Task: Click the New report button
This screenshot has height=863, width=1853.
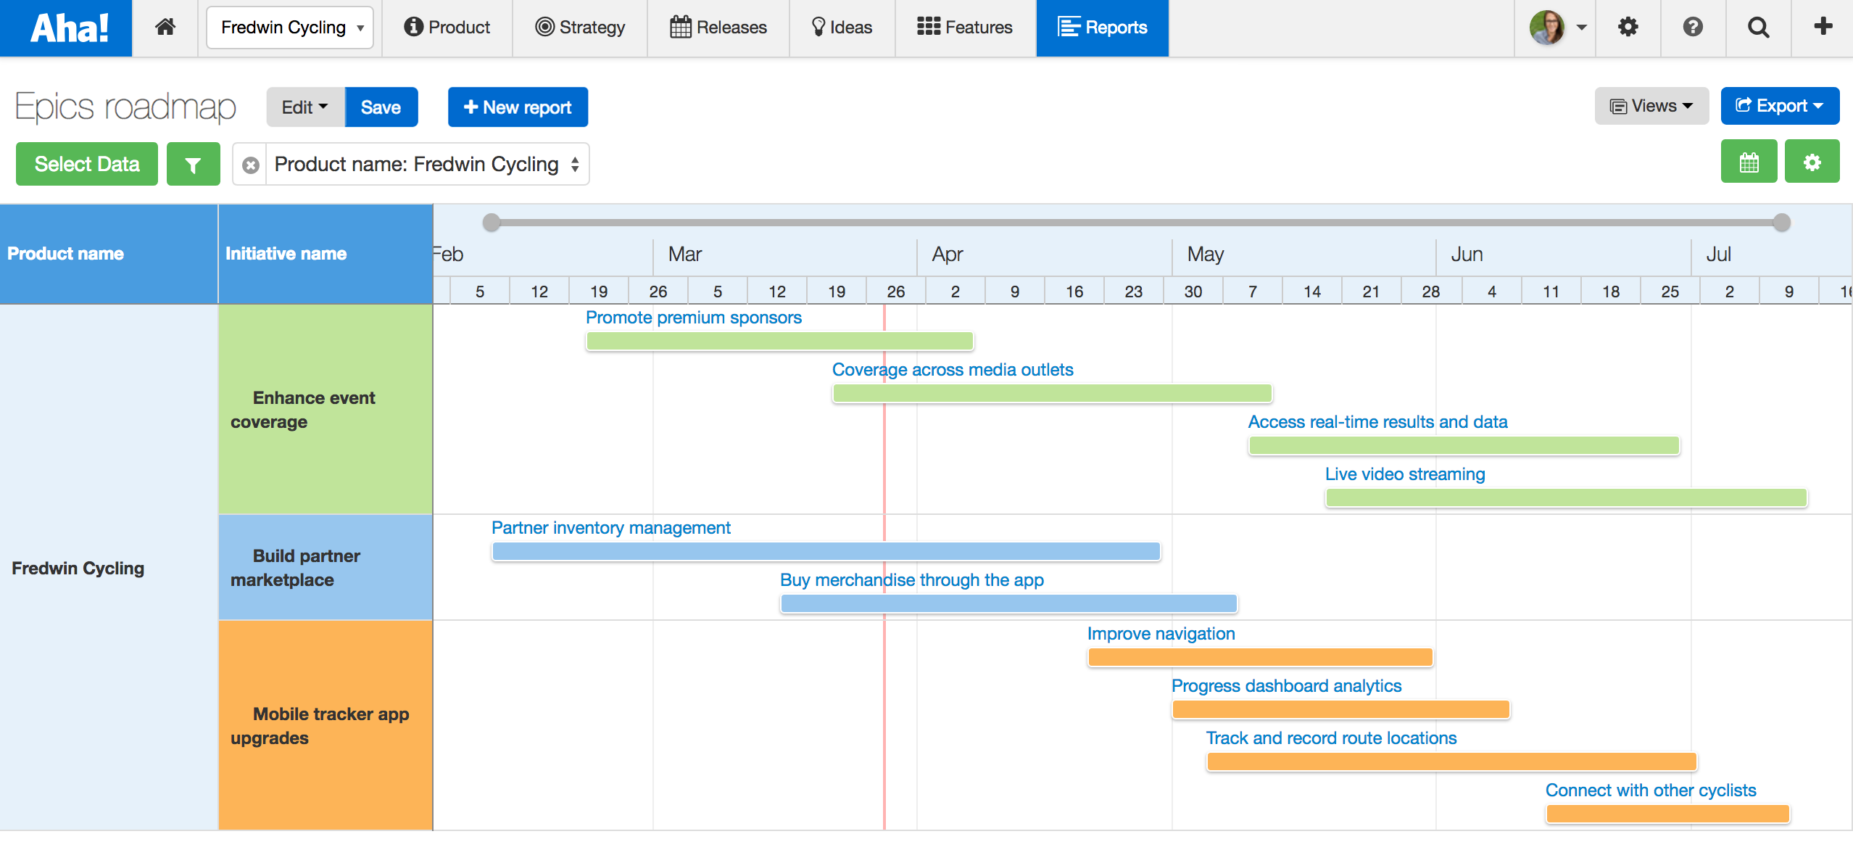Action: (518, 107)
